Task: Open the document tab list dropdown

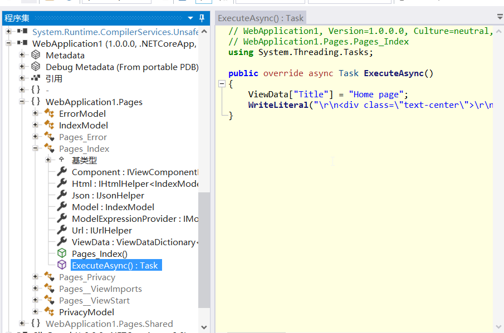Action: 499,17
